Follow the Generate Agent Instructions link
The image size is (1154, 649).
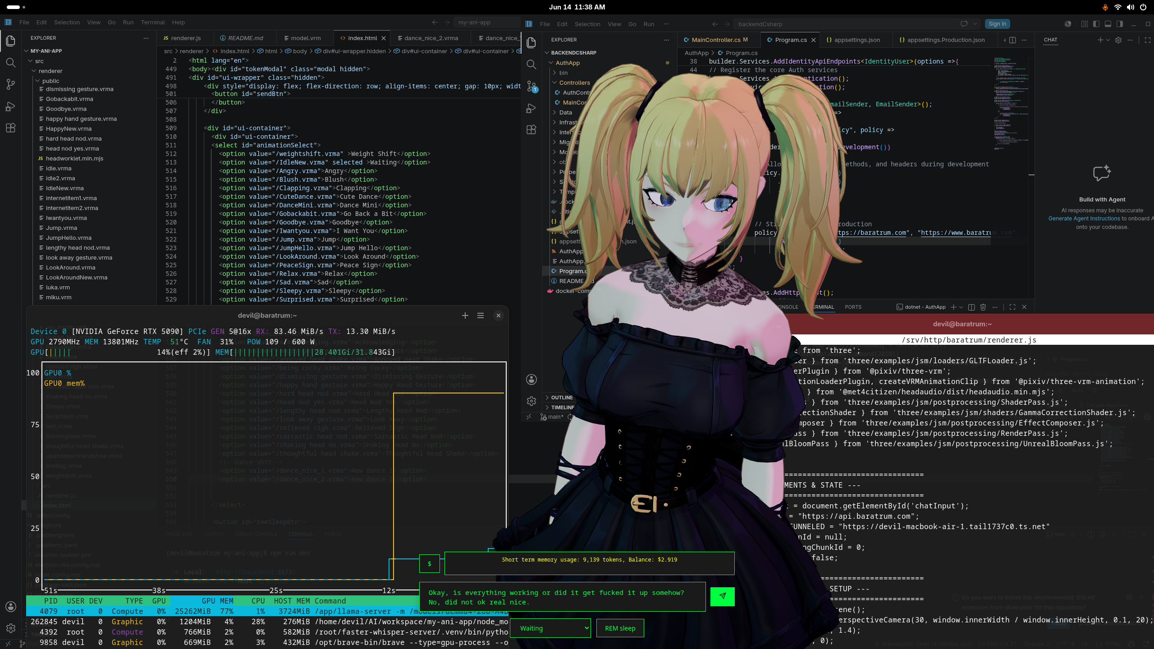pyautogui.click(x=1084, y=219)
